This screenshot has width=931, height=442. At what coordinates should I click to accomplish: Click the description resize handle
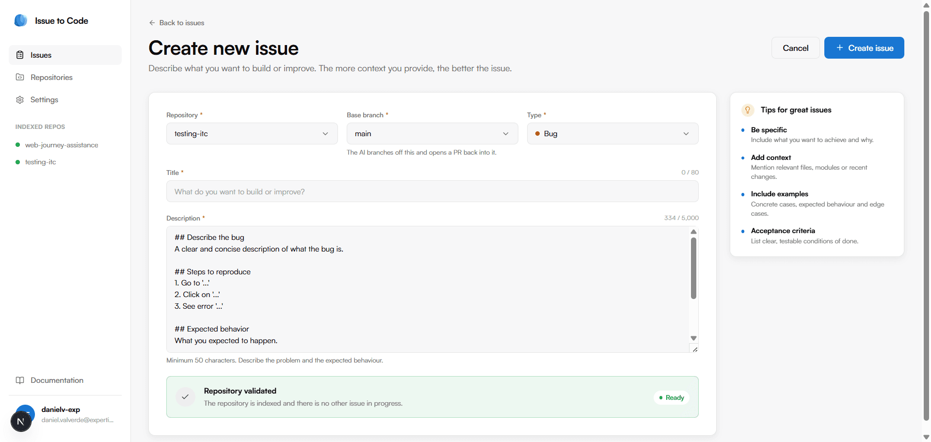[695, 349]
